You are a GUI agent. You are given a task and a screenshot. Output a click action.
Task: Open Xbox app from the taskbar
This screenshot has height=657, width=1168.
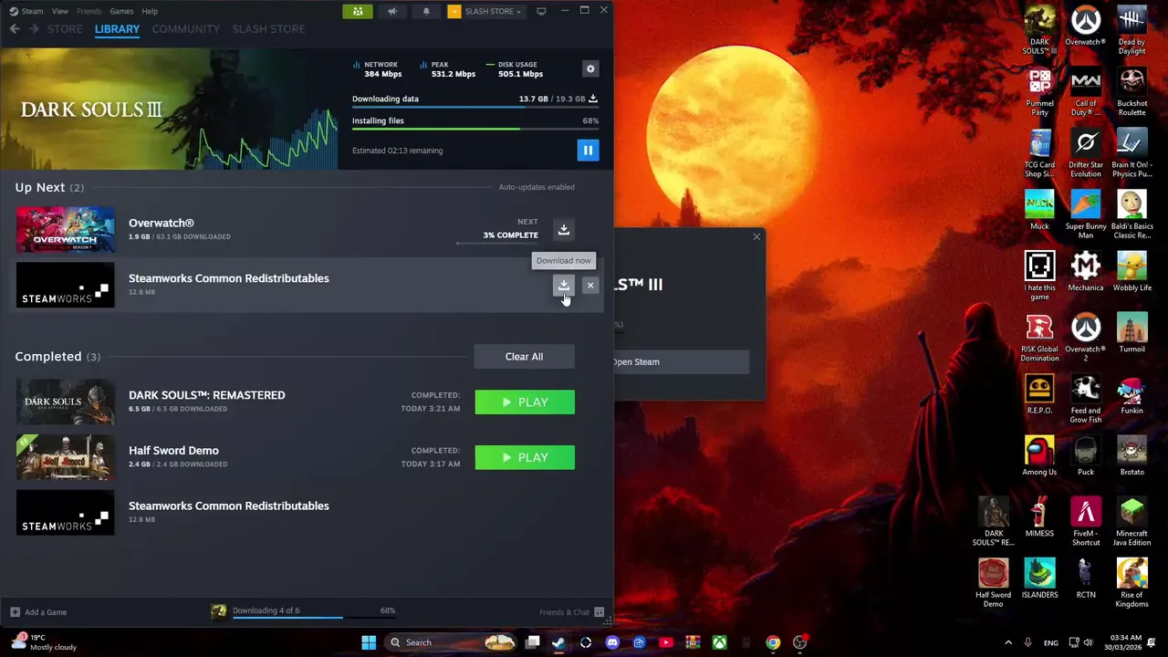719,642
